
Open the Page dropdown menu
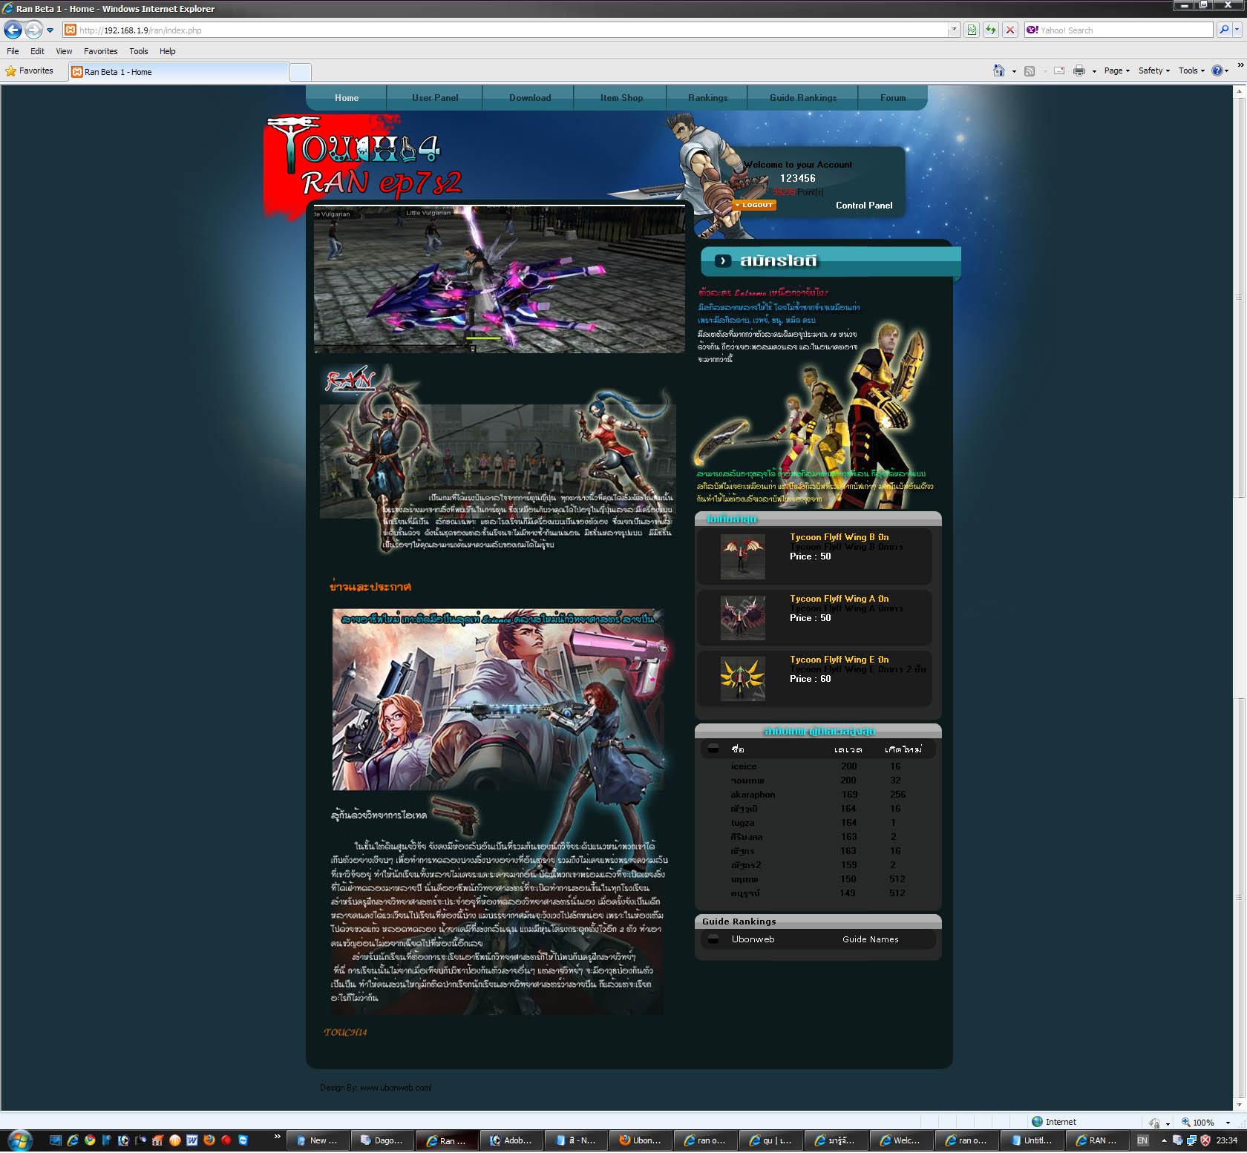point(1116,70)
